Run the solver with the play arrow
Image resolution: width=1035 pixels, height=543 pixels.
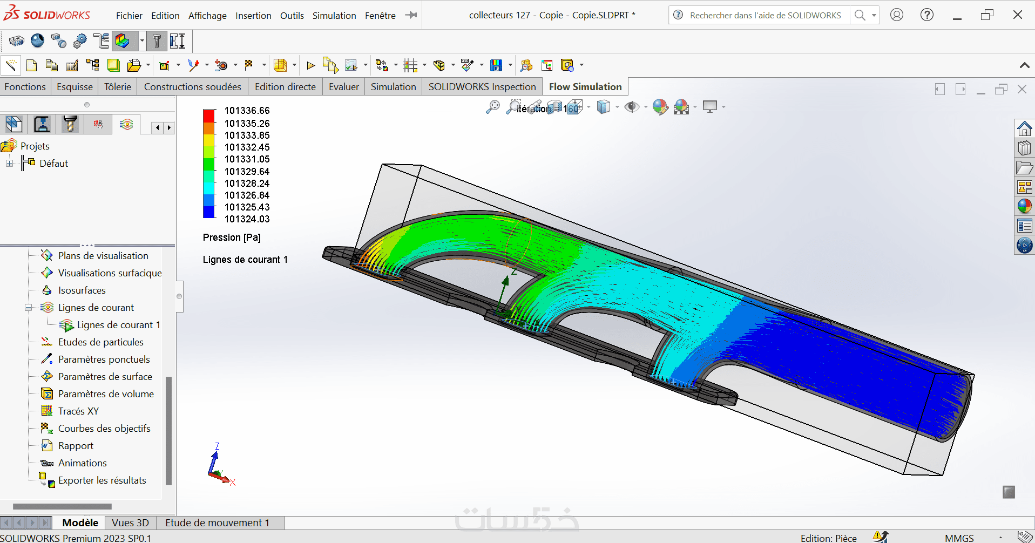pos(310,65)
